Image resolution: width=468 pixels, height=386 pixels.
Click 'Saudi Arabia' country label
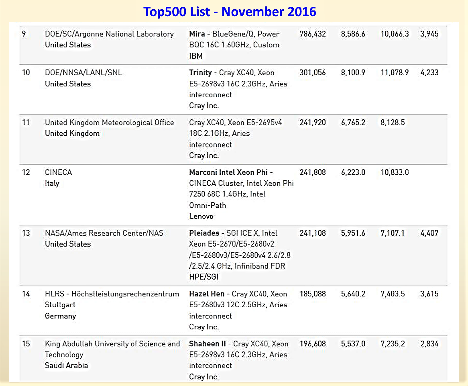pyautogui.click(x=66, y=366)
